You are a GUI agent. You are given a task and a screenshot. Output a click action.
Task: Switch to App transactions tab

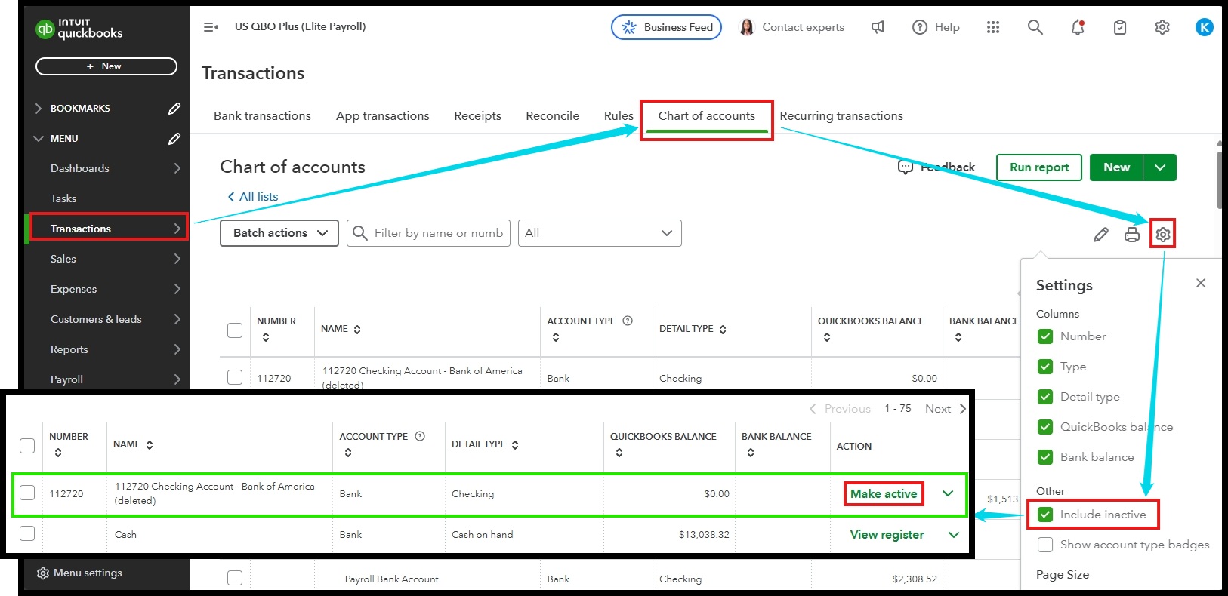382,116
